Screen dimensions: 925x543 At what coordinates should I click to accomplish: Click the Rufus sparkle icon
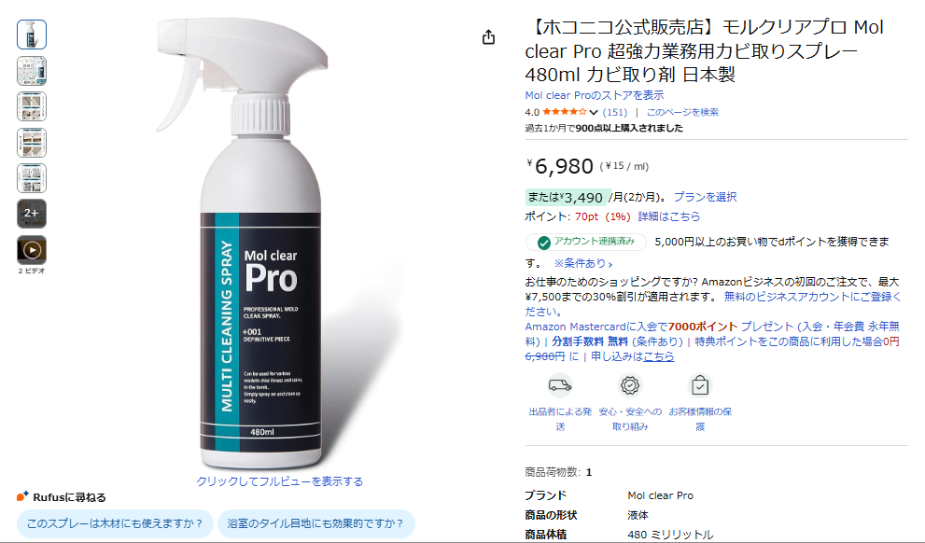tap(23, 496)
